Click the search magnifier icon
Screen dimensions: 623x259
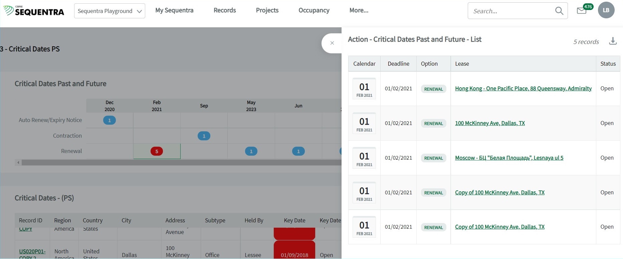[x=559, y=11]
